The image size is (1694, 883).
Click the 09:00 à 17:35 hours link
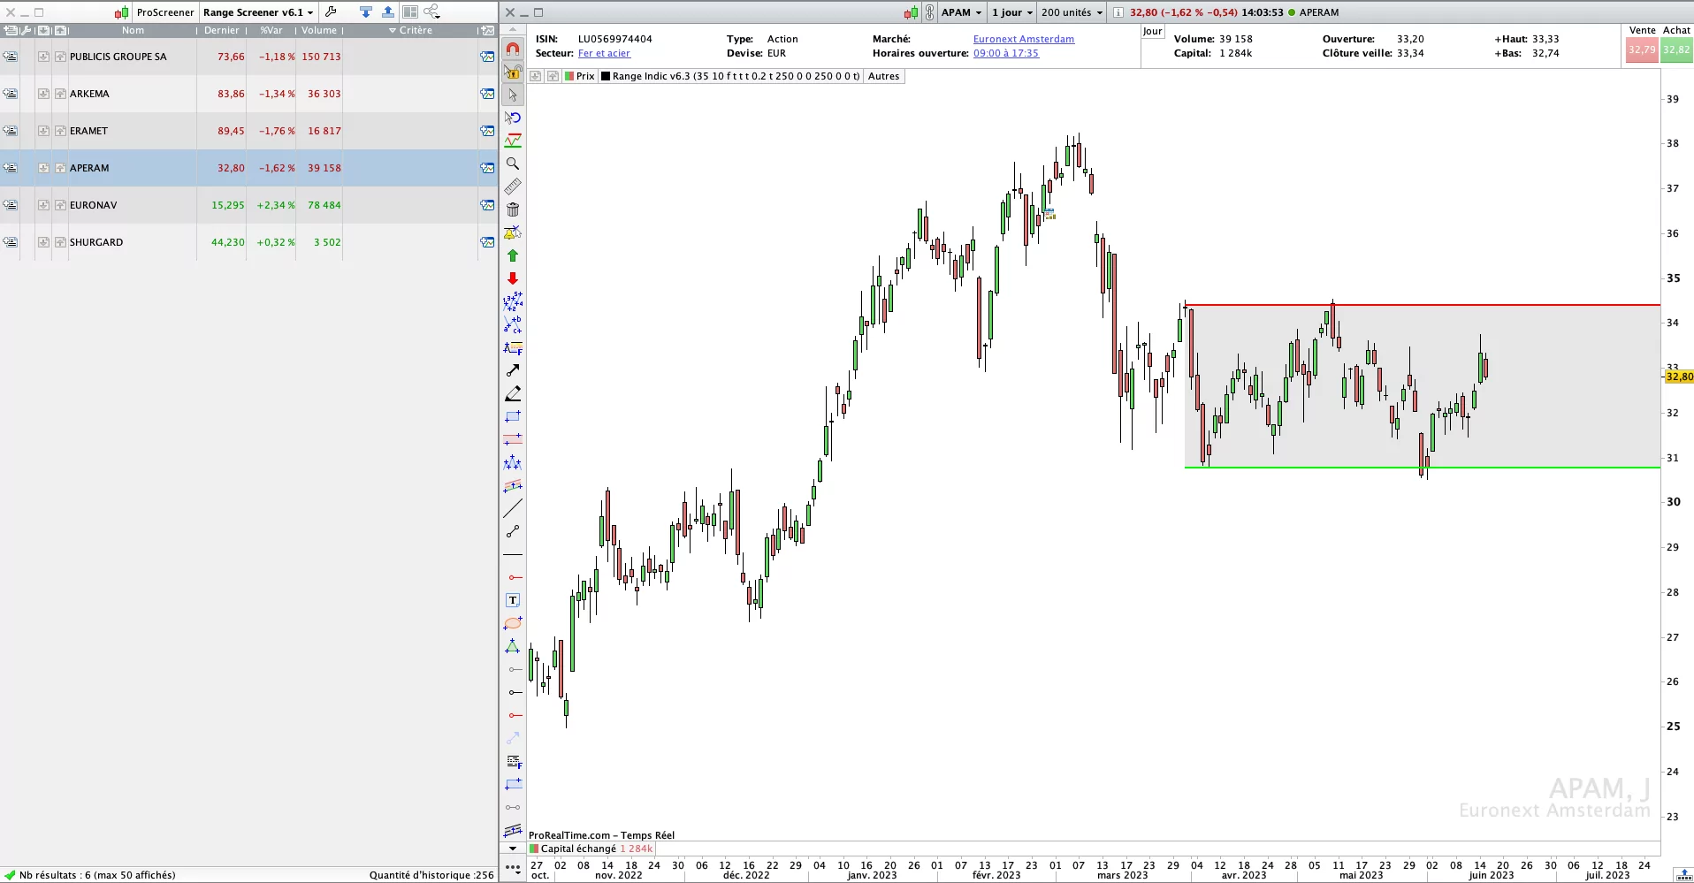pos(1006,53)
